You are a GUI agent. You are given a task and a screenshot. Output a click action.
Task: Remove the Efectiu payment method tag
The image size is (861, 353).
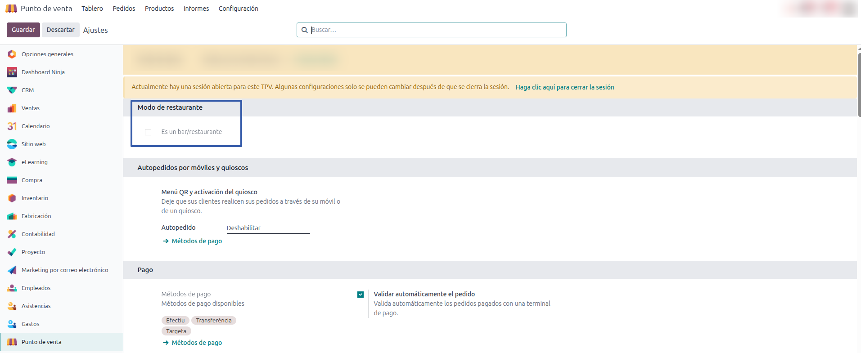pyautogui.click(x=175, y=320)
